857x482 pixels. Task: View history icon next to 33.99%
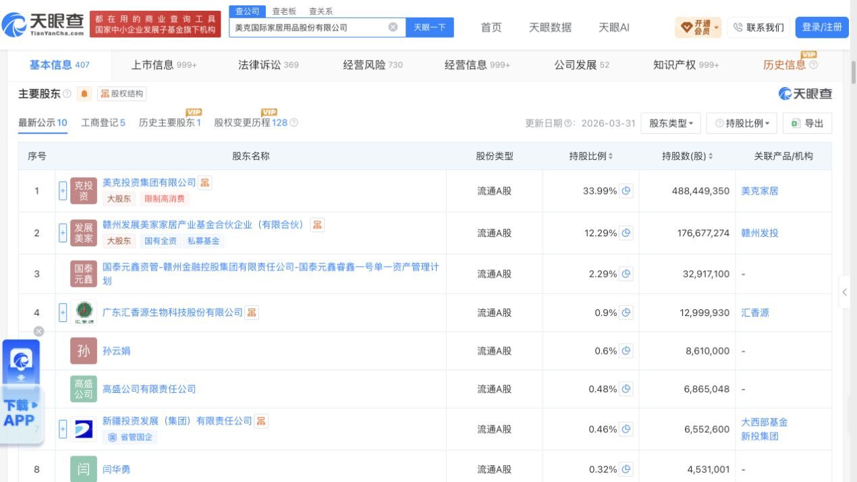626,191
